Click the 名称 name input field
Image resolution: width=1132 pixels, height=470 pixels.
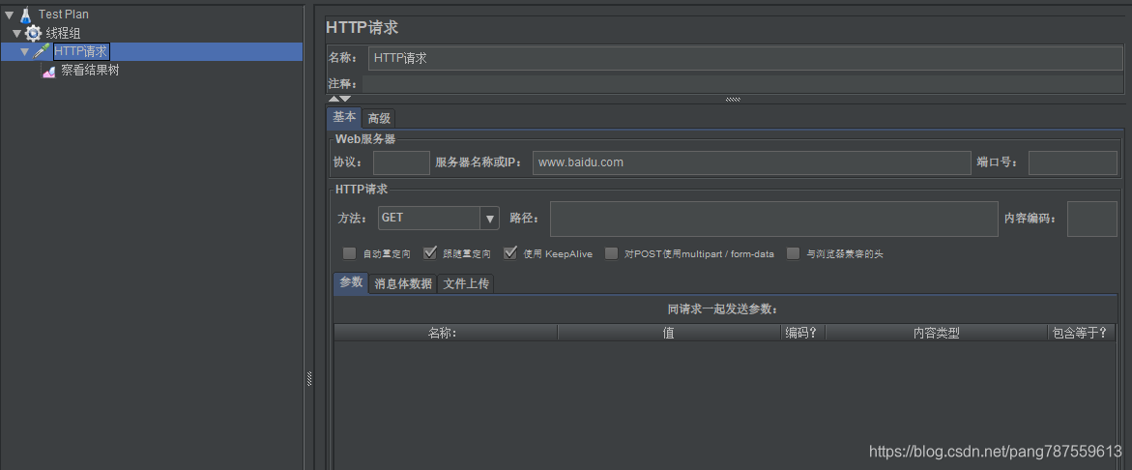(x=745, y=58)
